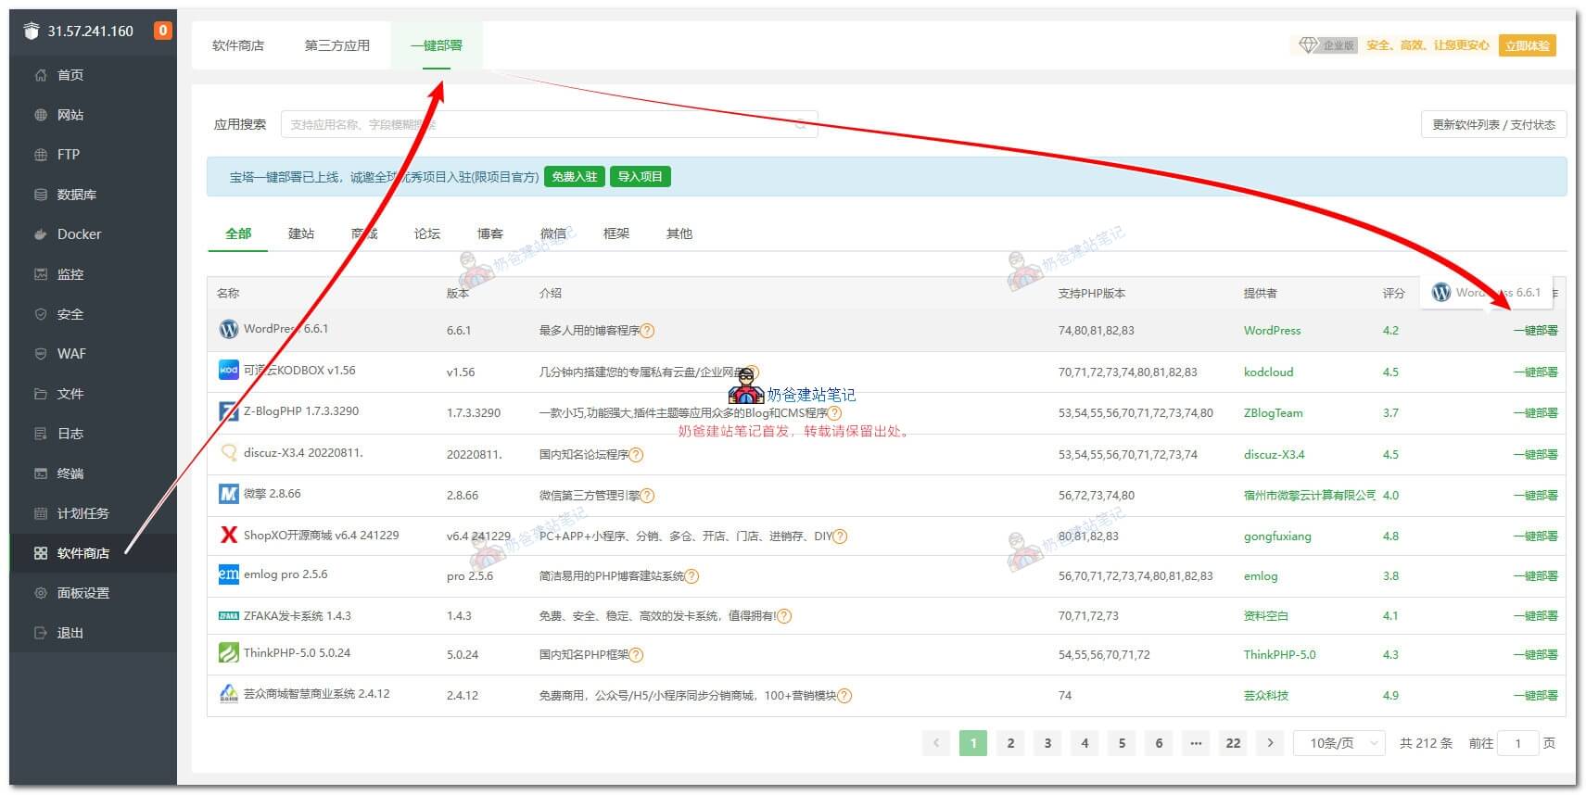Switch to 一键部署 tab
The height and width of the screenshot is (795, 1586).
437,45
